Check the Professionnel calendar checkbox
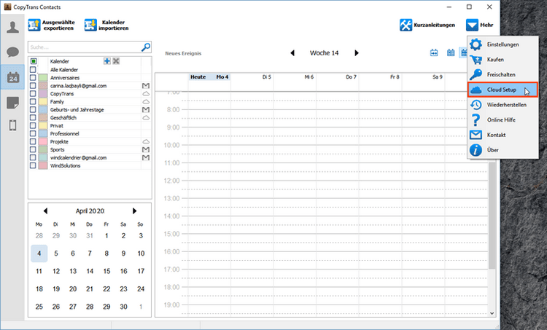Screen dimensions: 547x330 pos(33,133)
